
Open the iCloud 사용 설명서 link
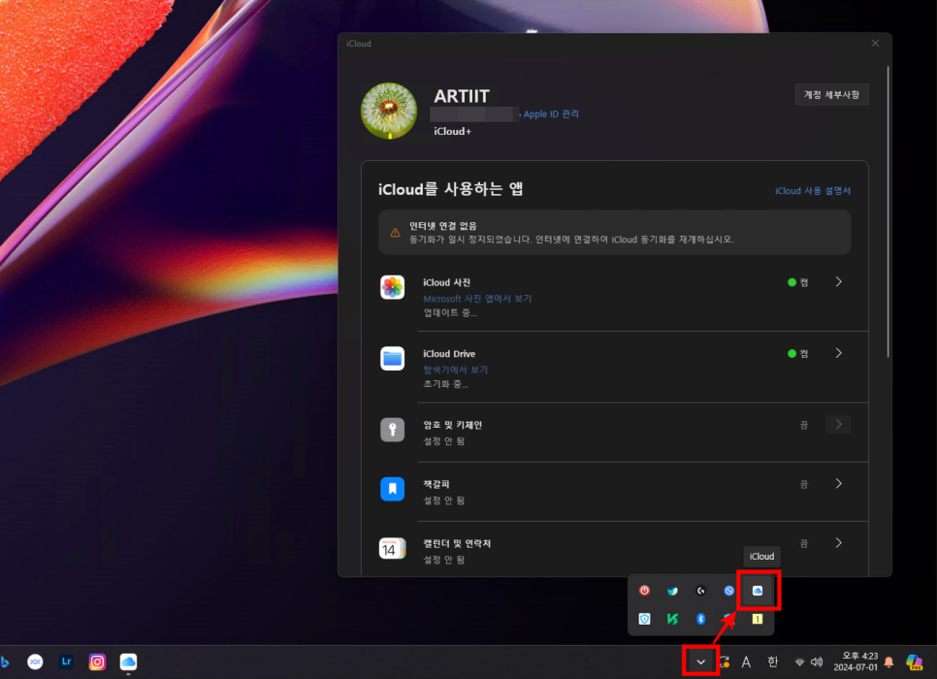coord(813,191)
